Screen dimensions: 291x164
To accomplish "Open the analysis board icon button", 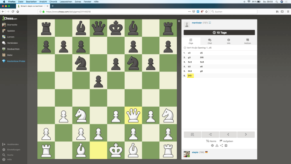I will (x=192, y=134).
